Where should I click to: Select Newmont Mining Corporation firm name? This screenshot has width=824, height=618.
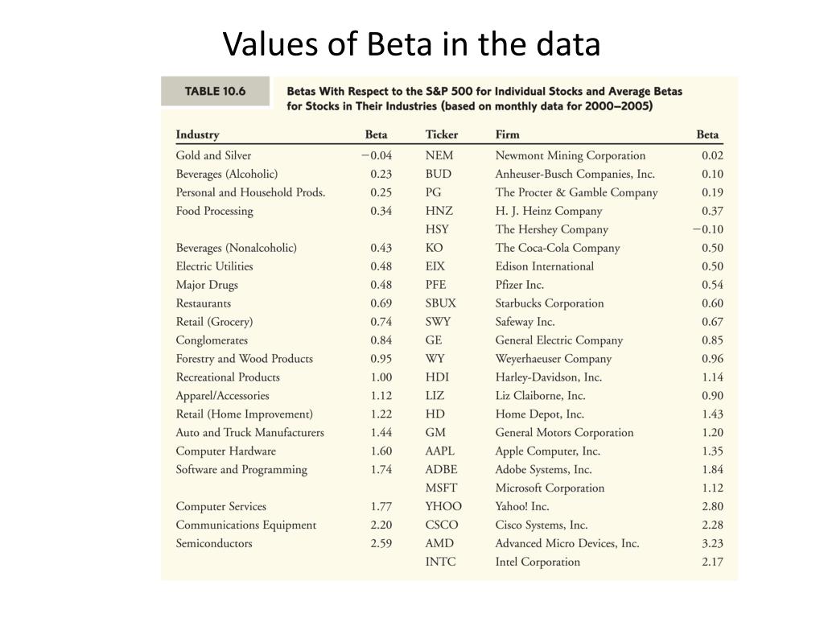click(571, 156)
